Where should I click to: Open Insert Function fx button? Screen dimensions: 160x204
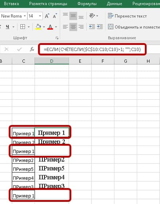32,49
